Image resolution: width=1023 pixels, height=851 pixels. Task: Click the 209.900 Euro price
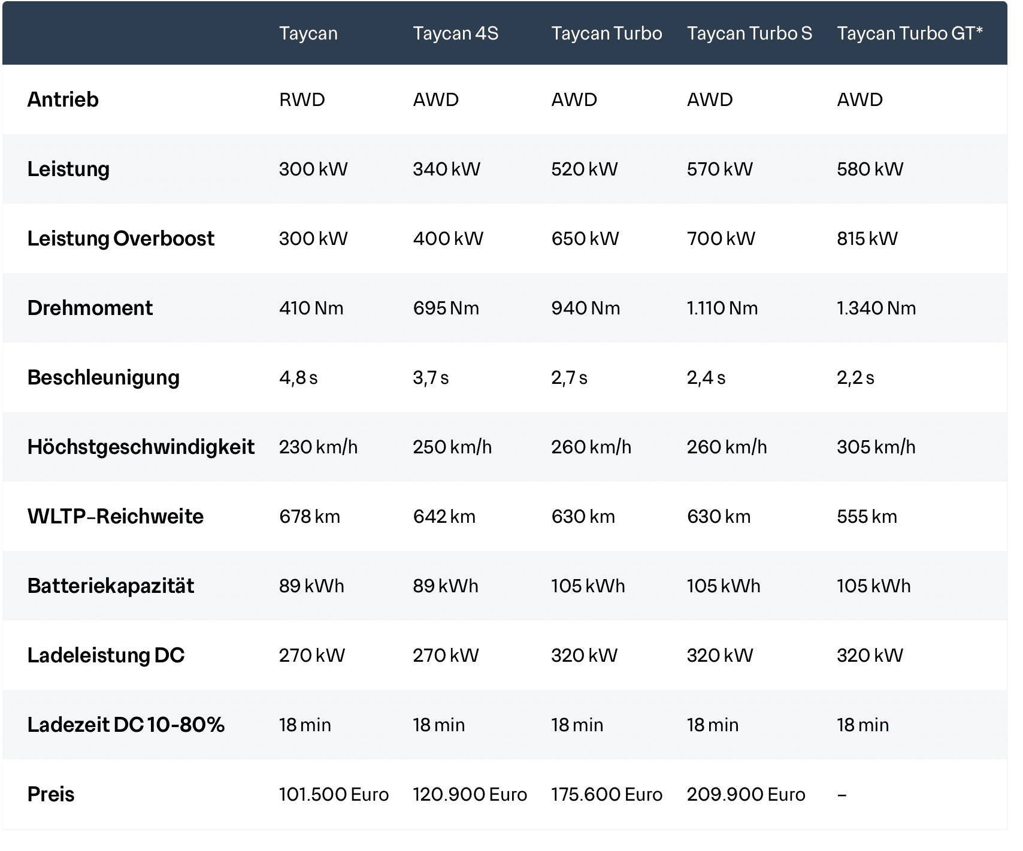point(746,794)
